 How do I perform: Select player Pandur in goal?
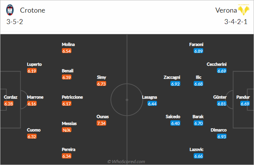tap(243, 97)
